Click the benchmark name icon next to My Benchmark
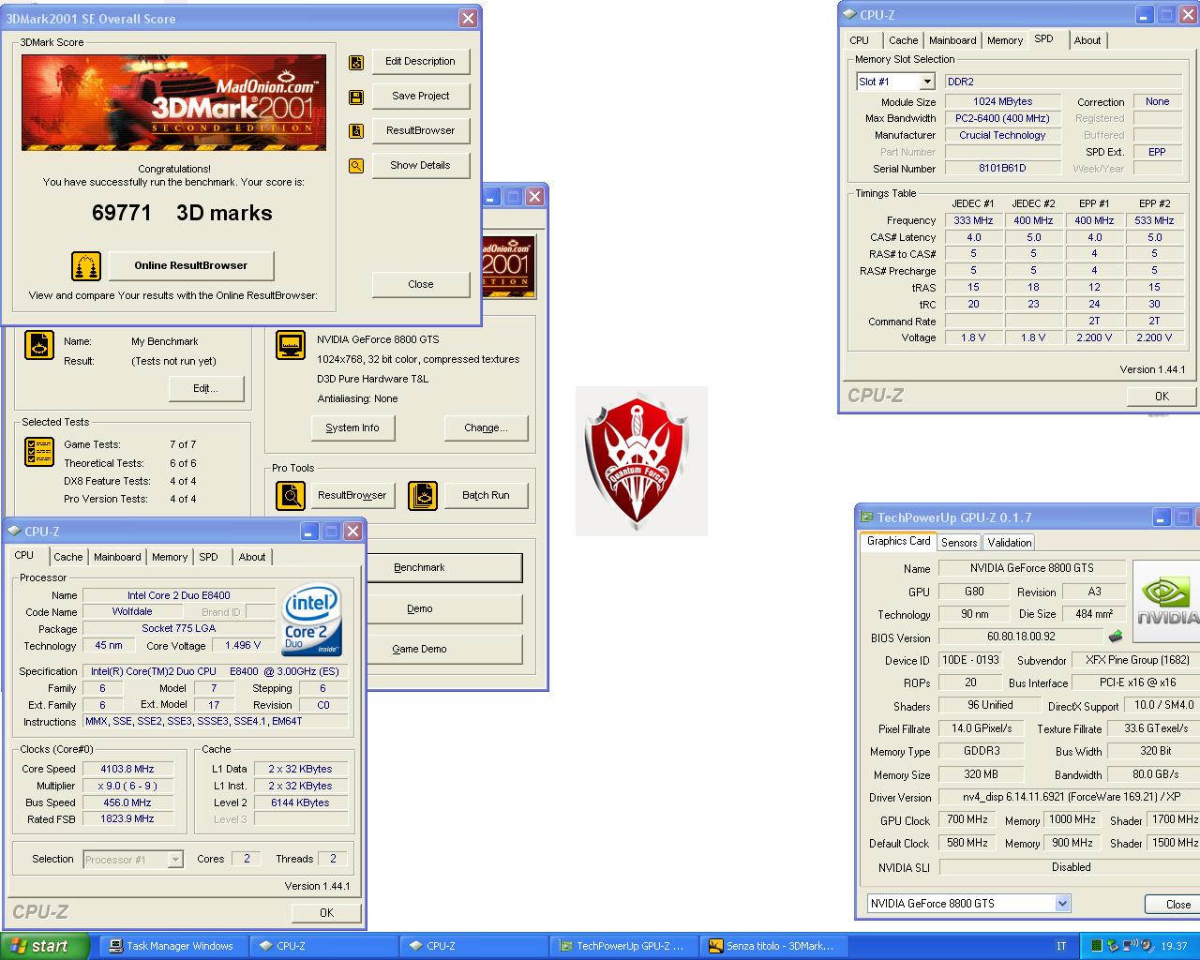The width and height of the screenshot is (1200, 960). (38, 345)
